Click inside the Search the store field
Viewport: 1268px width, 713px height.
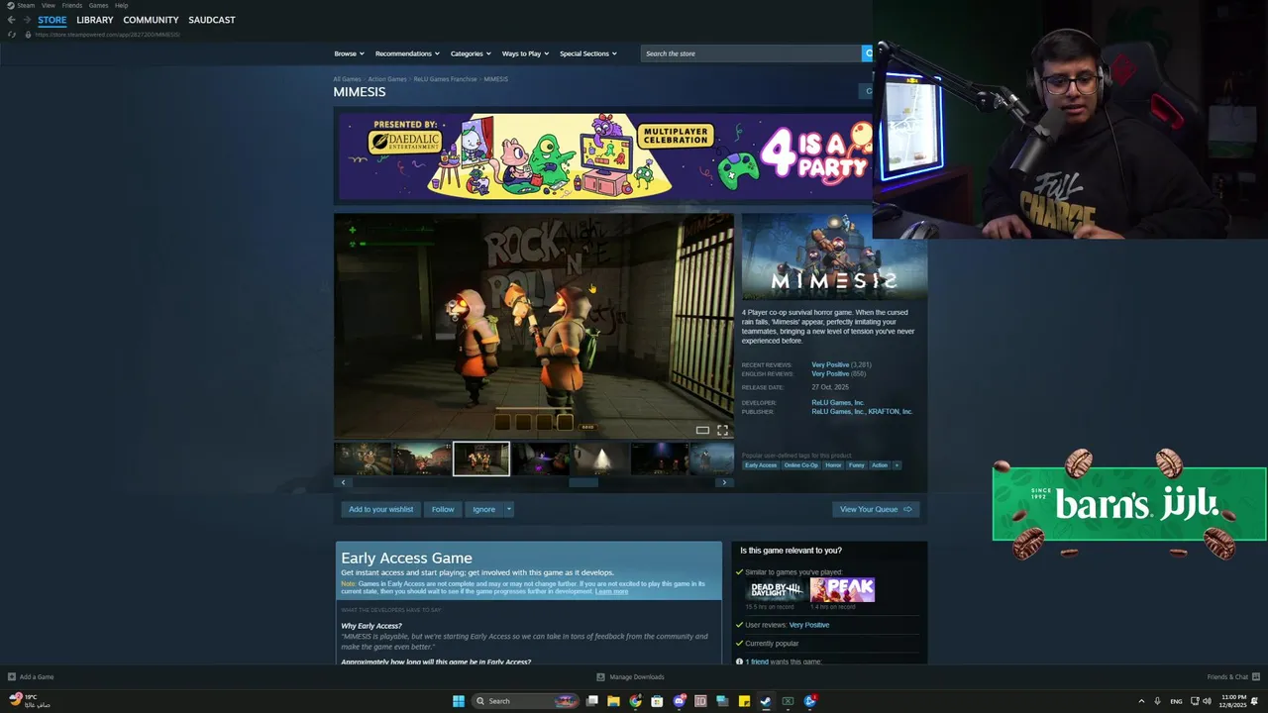[750, 53]
